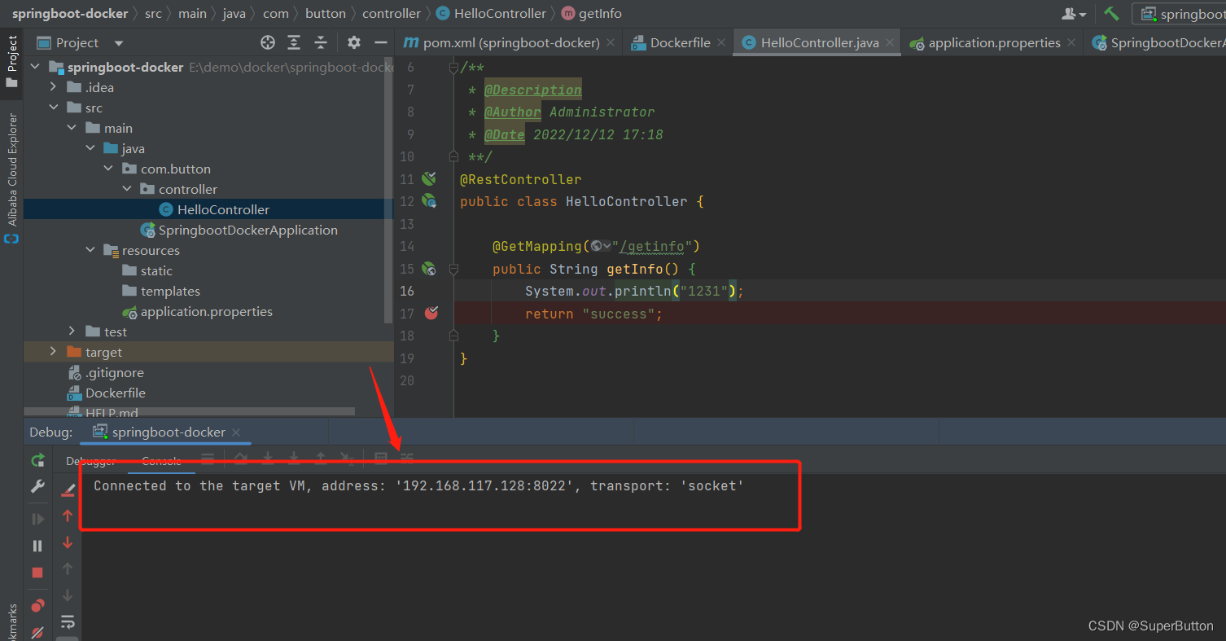
Task: Open the run configuration selector
Action: pyautogui.click(x=1180, y=14)
